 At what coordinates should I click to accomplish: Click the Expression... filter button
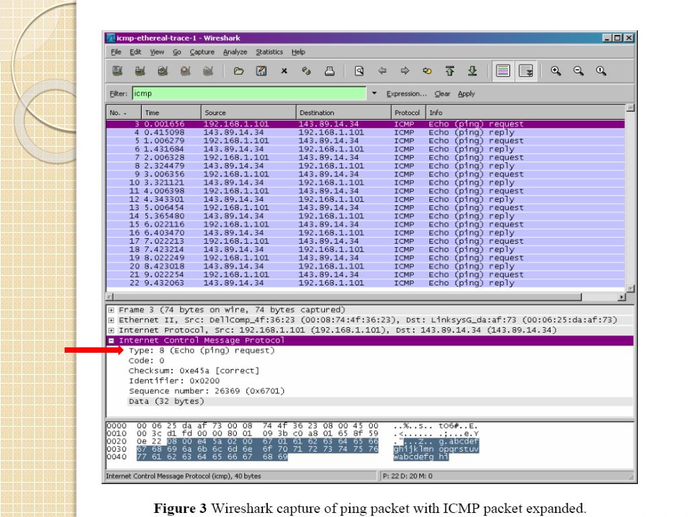(x=406, y=94)
